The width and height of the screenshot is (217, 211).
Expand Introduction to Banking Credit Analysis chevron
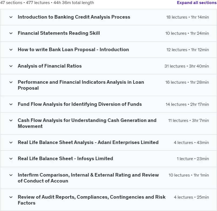point(11,17)
